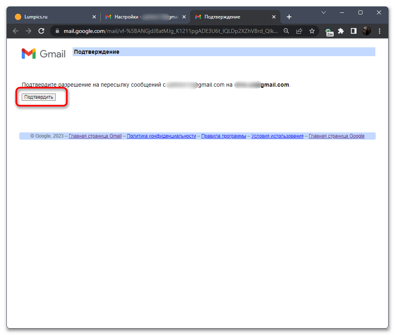The image size is (395, 335).
Task: Click the browser profile avatar
Action: coord(367,31)
